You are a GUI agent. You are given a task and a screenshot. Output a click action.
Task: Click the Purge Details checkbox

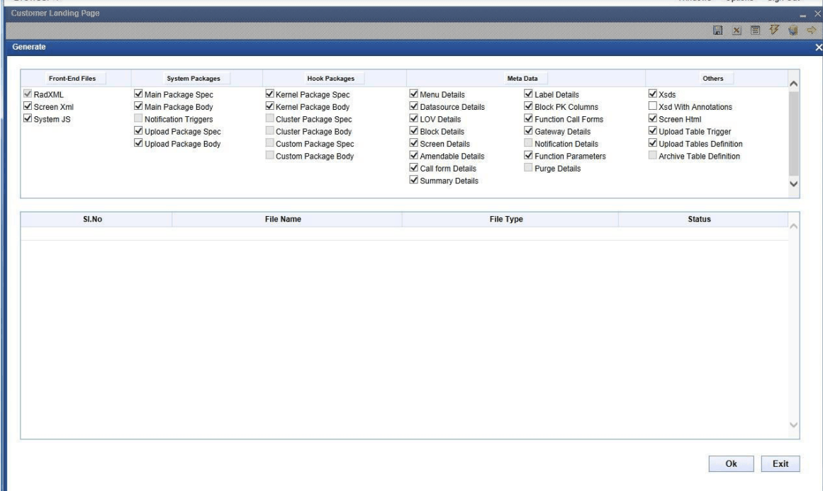529,168
